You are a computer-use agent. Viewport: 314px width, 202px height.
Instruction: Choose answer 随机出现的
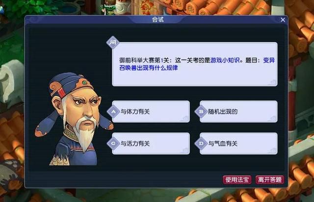(238, 112)
